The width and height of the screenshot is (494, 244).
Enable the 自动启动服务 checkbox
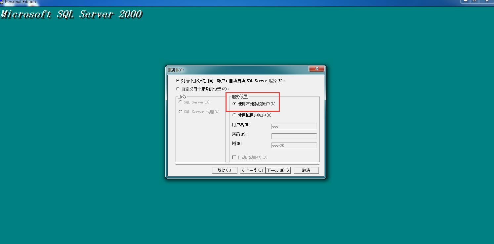coord(234,157)
